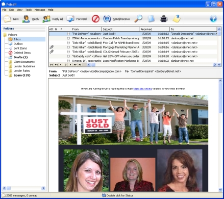Click preview pane scroll down arrow
Viewport: 224px width, 199px height.
coord(220,189)
